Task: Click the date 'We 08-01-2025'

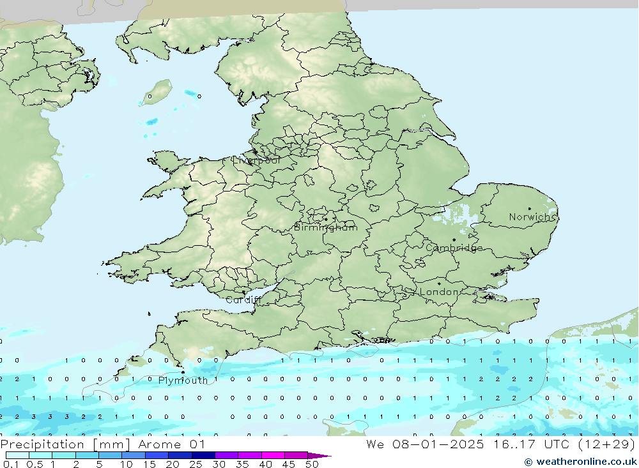Action: (x=425, y=444)
